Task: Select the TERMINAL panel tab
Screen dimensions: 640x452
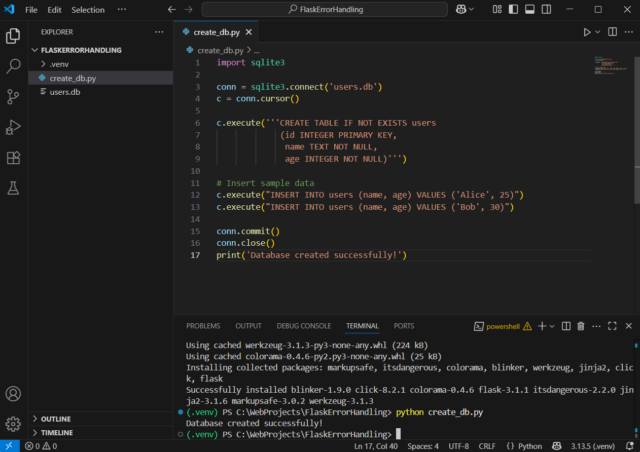Action: pyautogui.click(x=363, y=326)
